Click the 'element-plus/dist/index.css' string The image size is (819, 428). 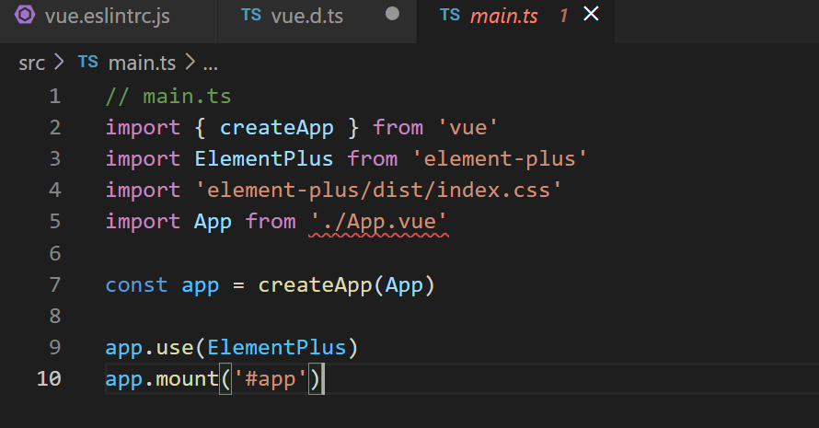(379, 191)
